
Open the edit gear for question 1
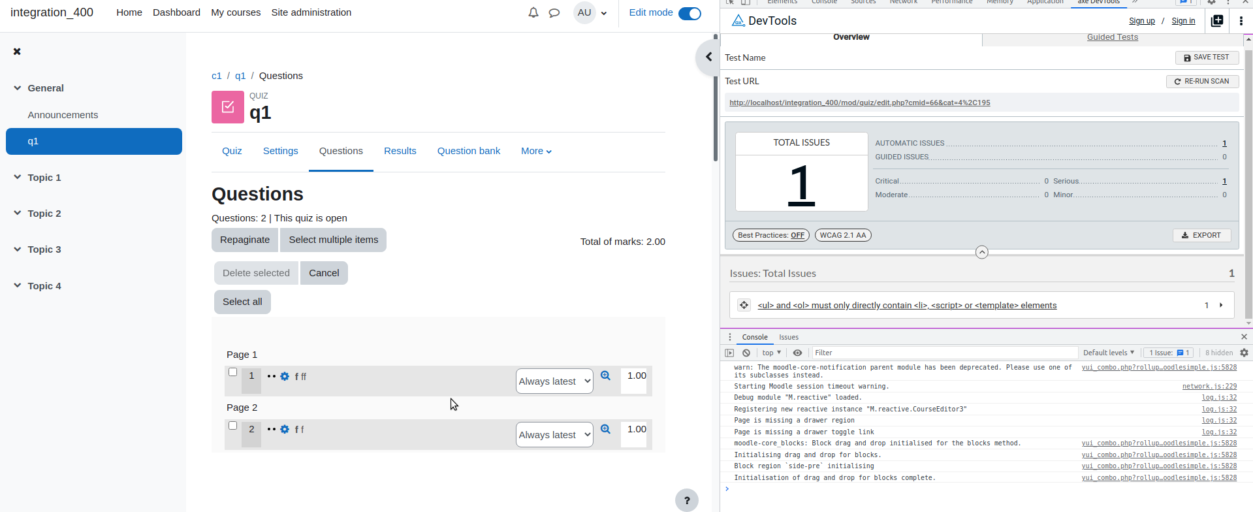point(285,376)
